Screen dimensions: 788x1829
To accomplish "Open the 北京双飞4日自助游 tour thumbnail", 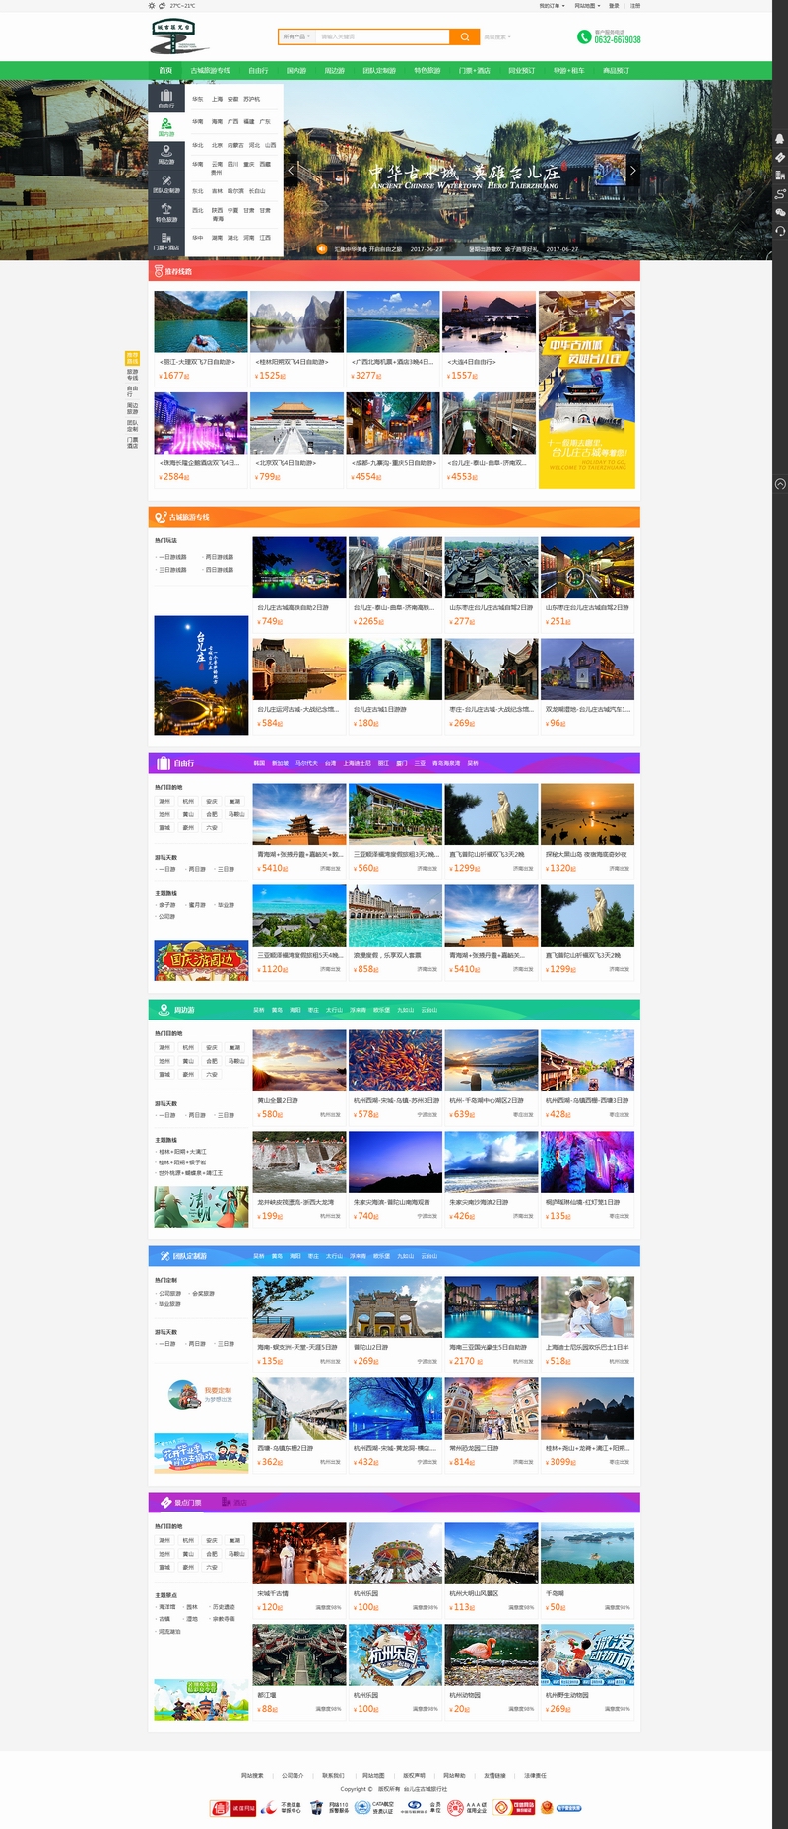I will click(296, 424).
